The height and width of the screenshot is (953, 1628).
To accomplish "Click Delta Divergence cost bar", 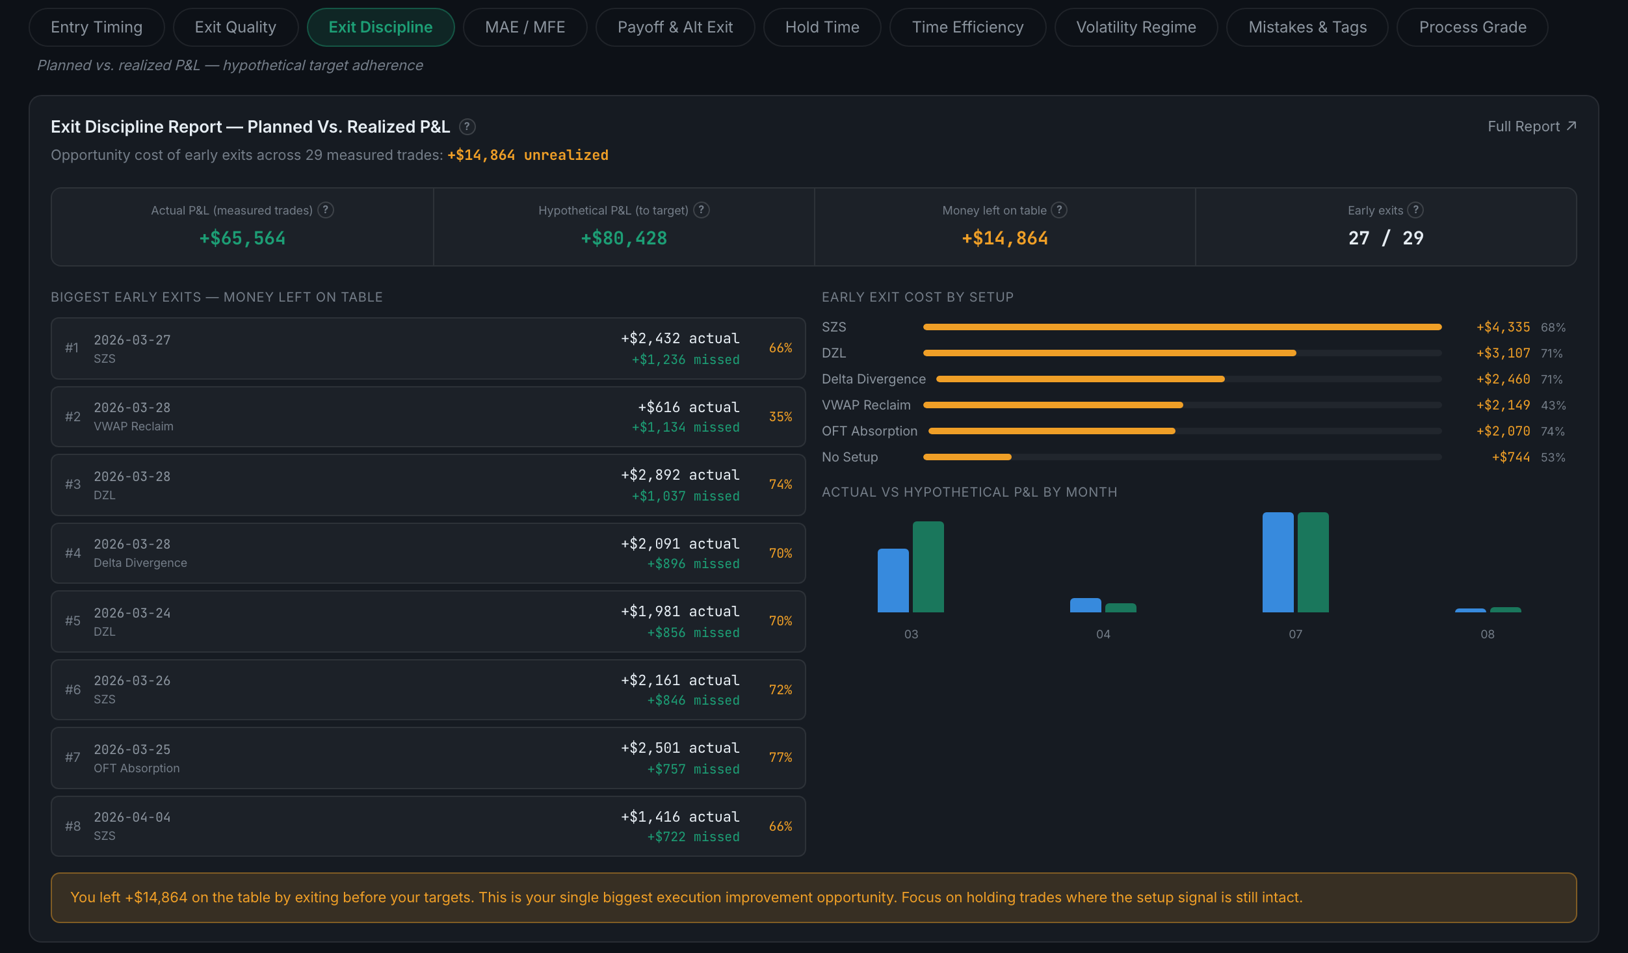I will point(1080,379).
